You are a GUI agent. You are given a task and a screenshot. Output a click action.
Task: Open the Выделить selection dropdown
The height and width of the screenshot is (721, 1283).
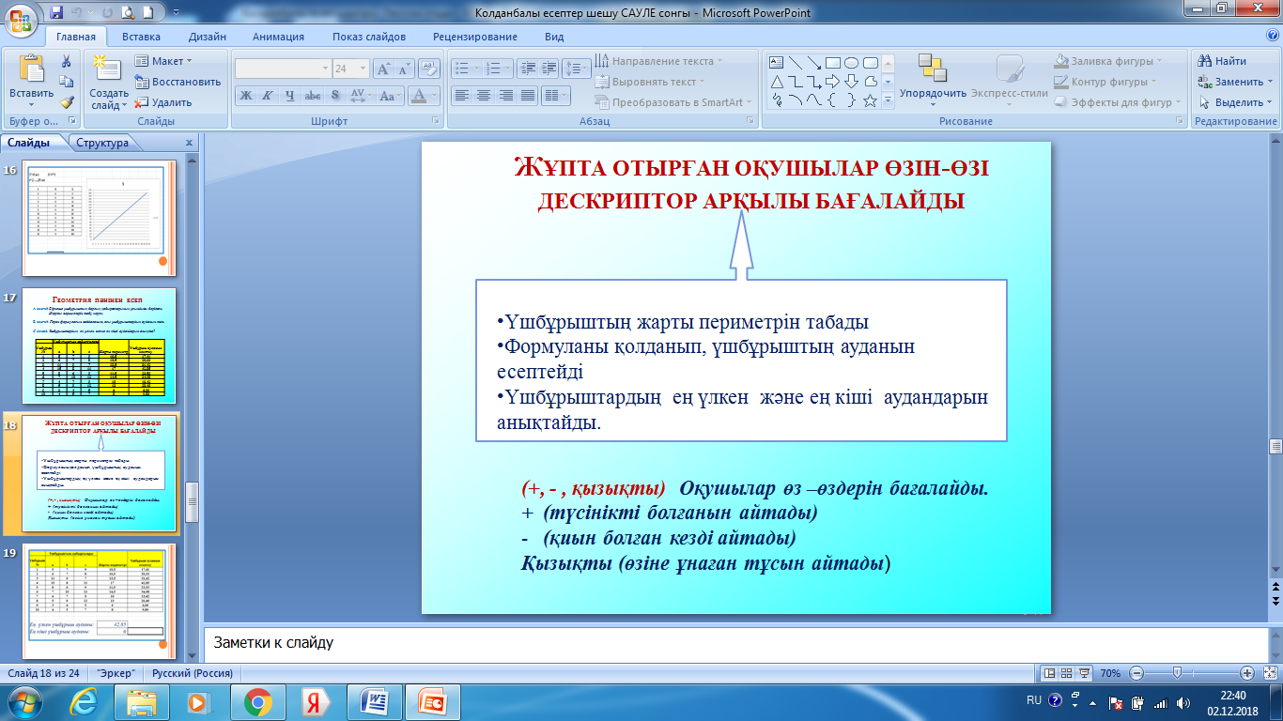pyautogui.click(x=1235, y=102)
